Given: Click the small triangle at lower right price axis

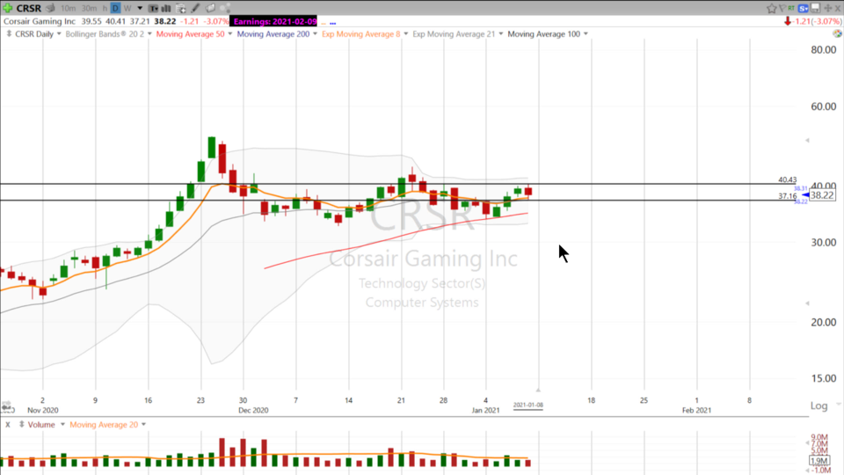Looking at the screenshot, I should pos(807,303).
